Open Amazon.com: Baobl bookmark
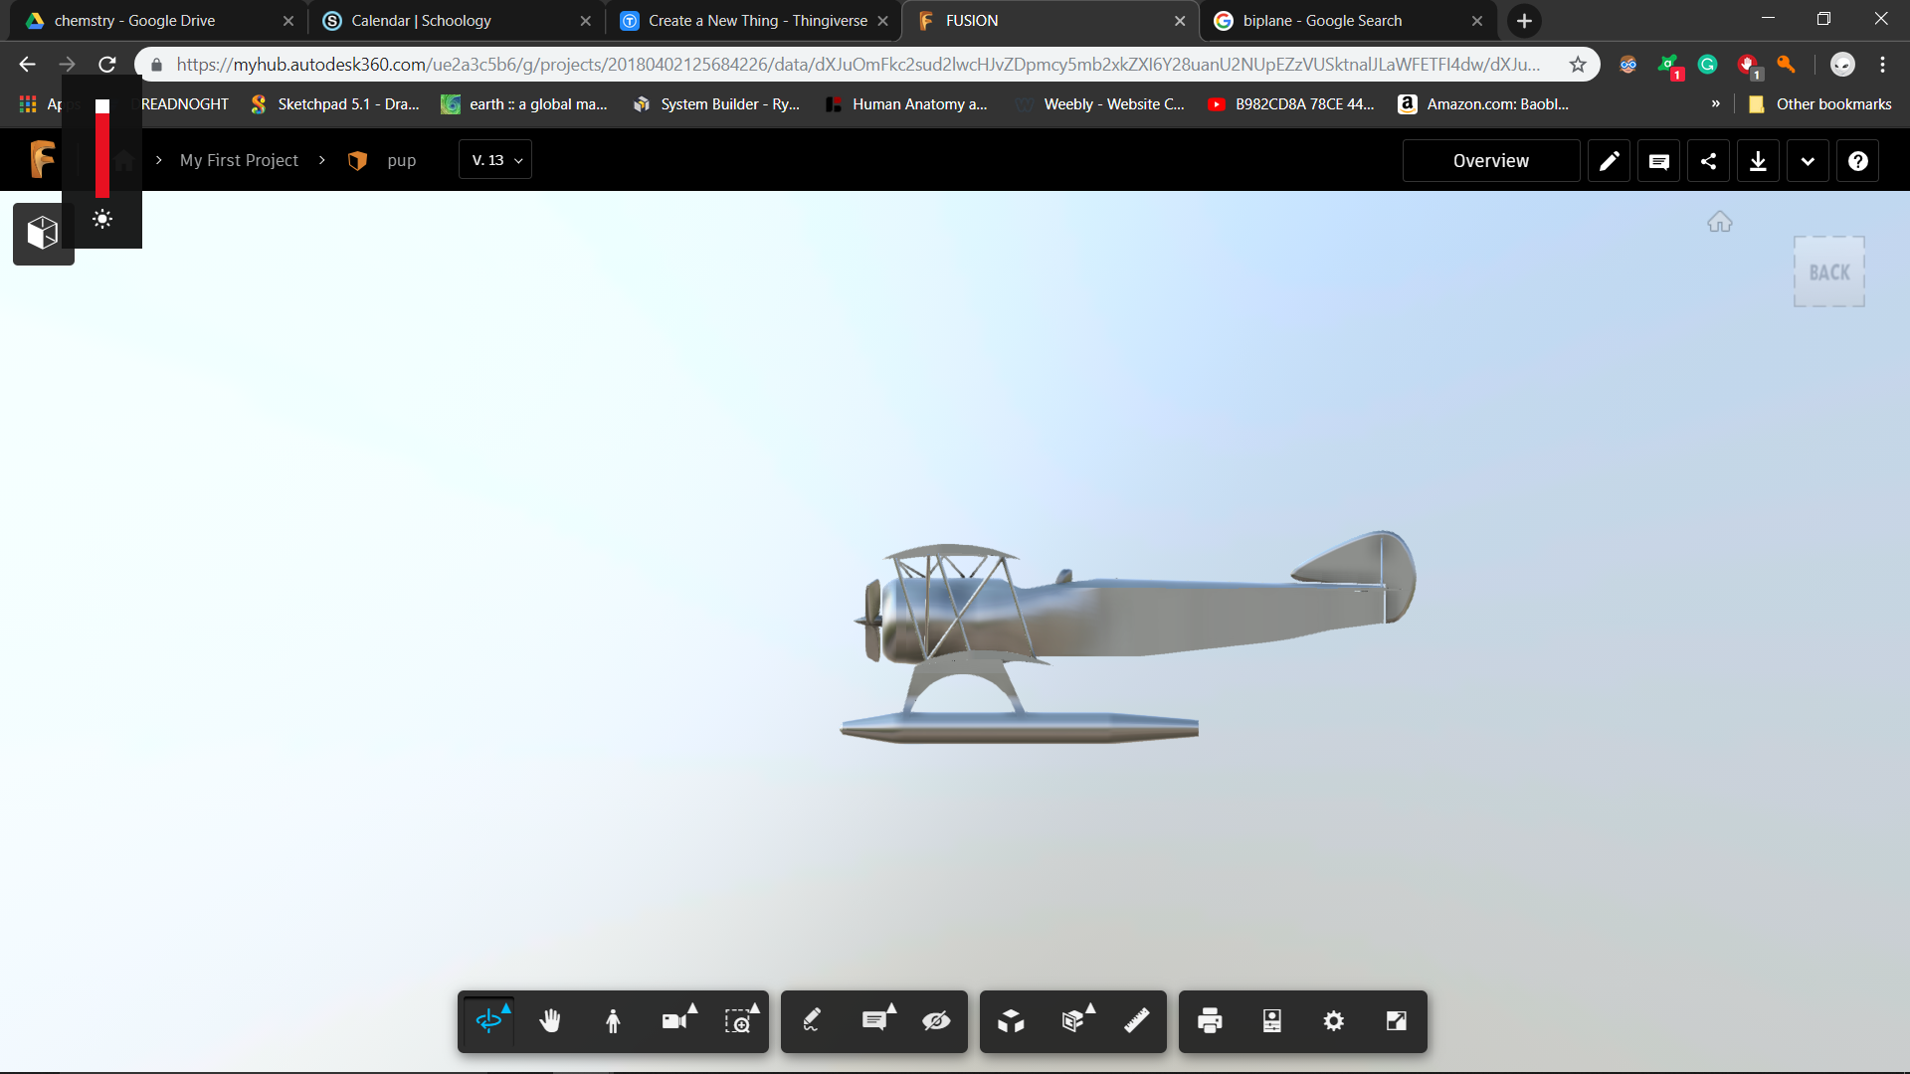1910x1074 pixels. coord(1484,104)
